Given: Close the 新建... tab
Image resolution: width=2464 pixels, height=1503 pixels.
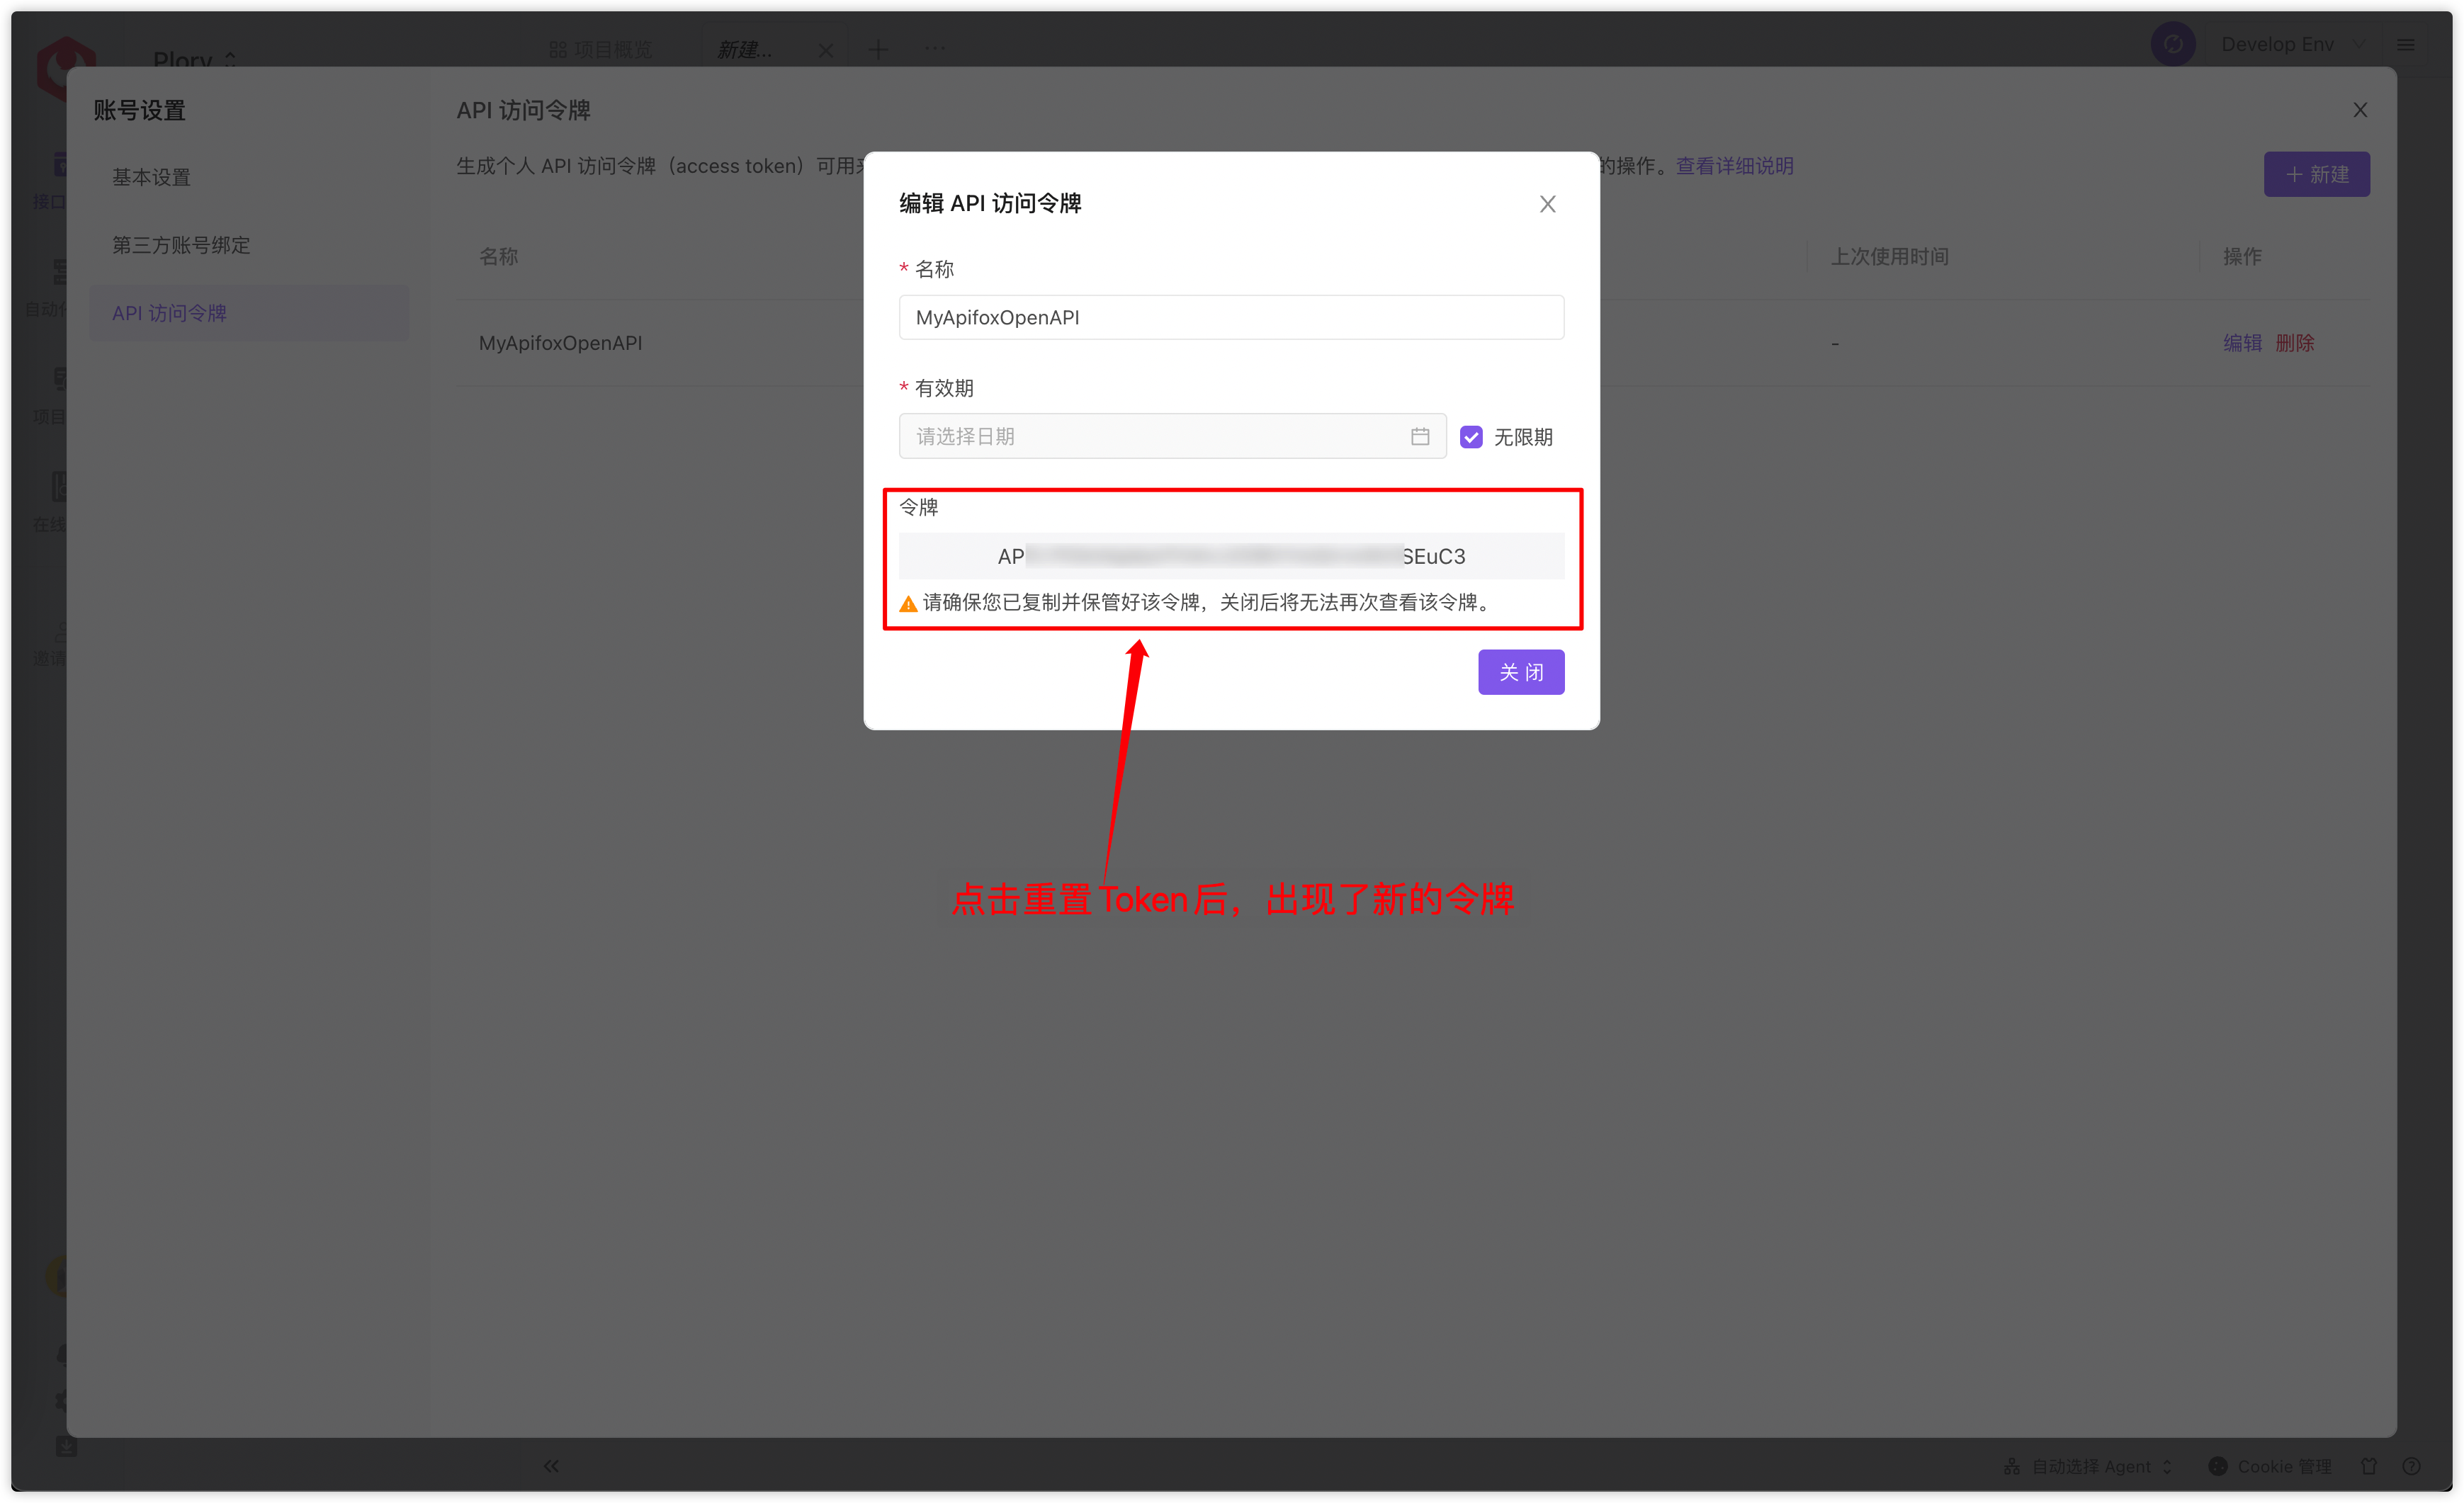Looking at the screenshot, I should [825, 50].
